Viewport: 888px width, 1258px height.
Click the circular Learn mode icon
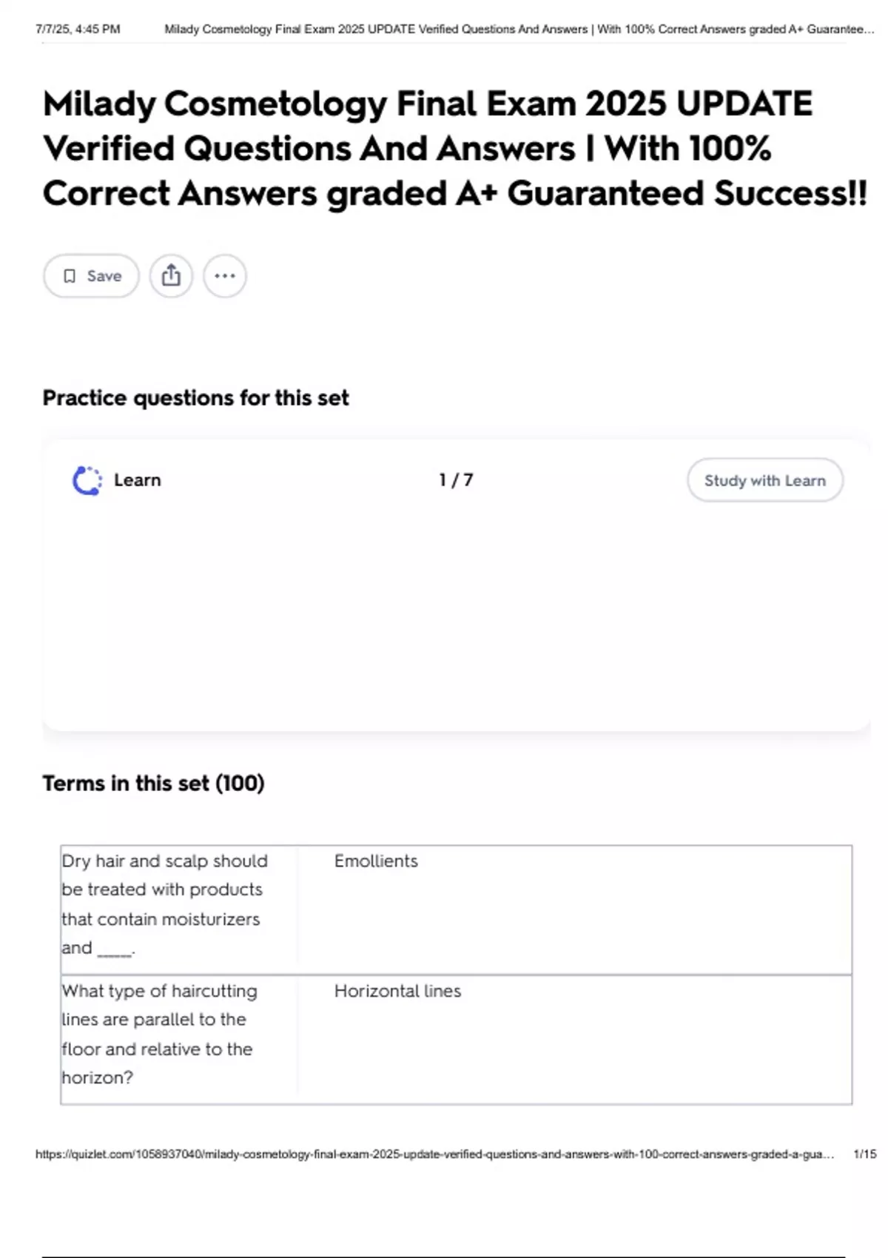tap(87, 480)
